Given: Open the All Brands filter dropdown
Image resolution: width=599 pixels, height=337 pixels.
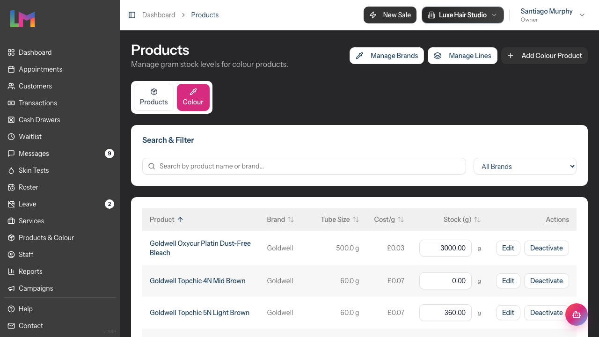Looking at the screenshot, I should (525, 166).
